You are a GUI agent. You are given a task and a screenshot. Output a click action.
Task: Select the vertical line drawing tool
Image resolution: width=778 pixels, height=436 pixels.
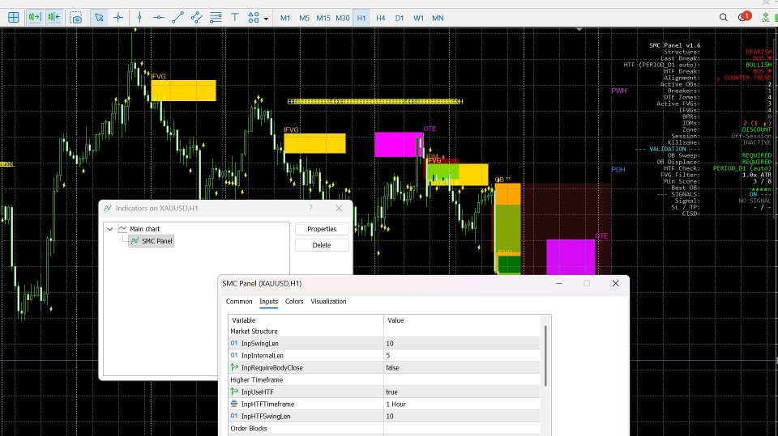click(x=140, y=18)
